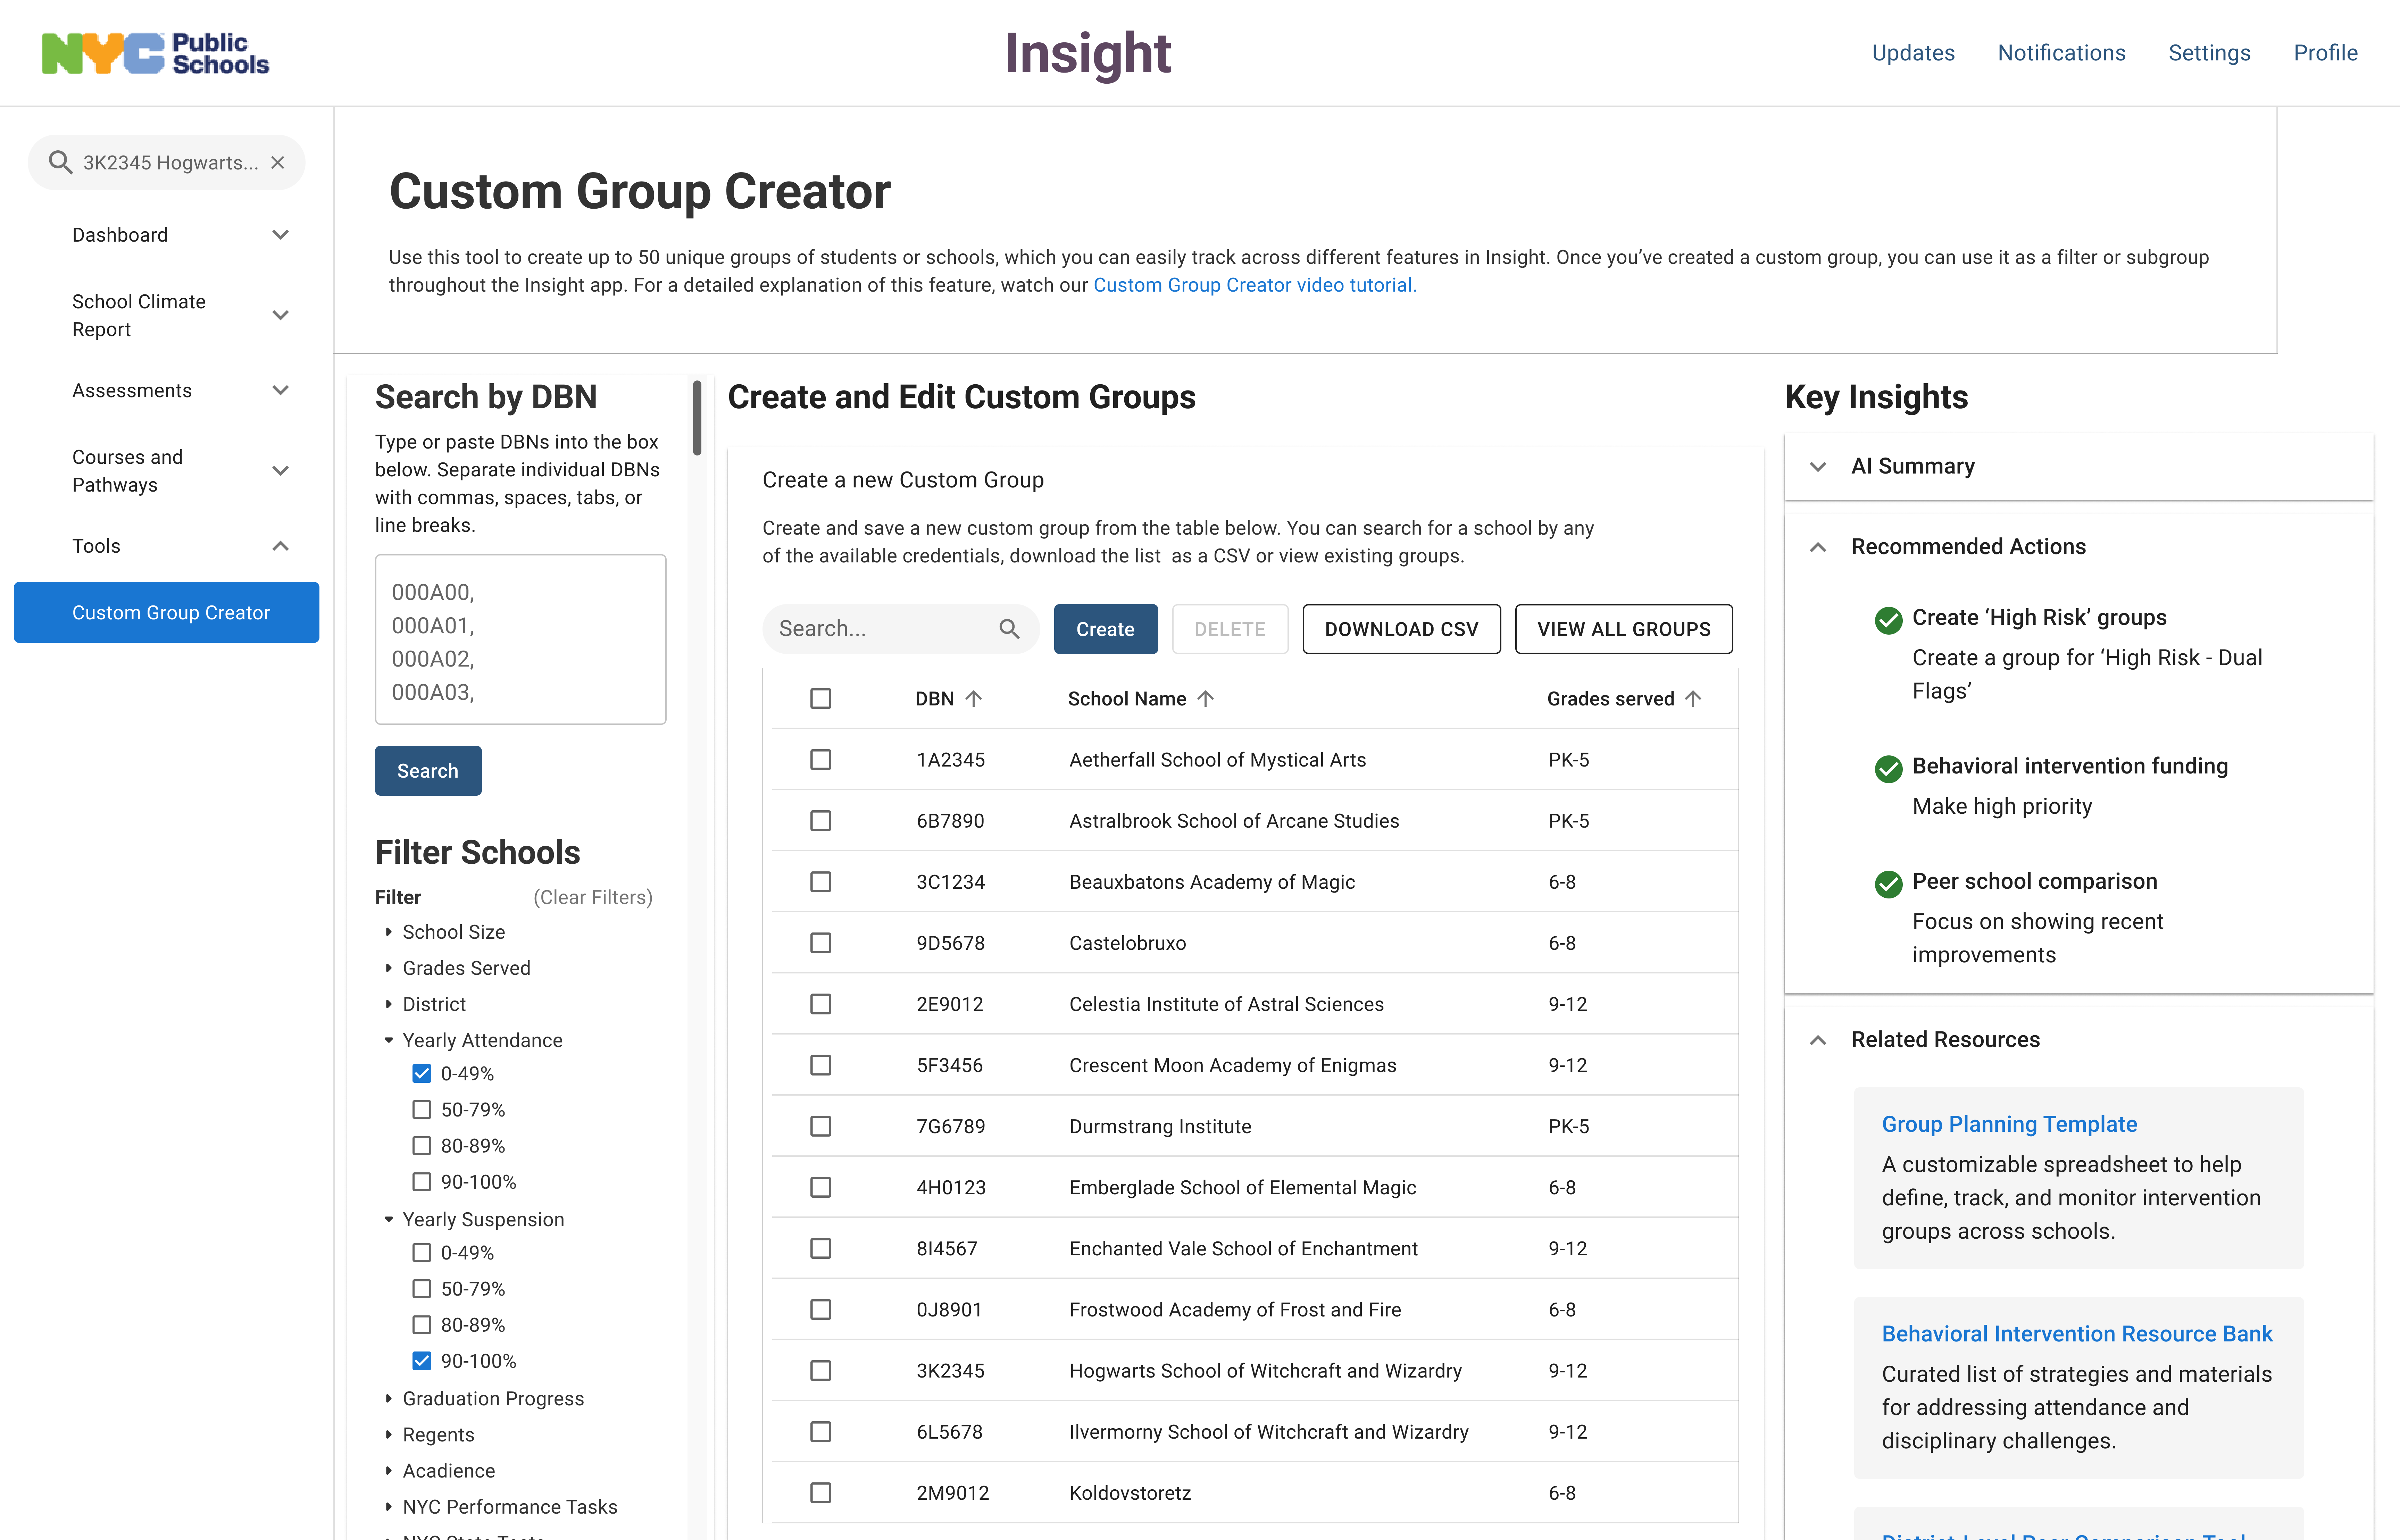Screen dimensions: 2400x1540
Task: Check the select-all checkbox in the table header
Action: (x=821, y=699)
